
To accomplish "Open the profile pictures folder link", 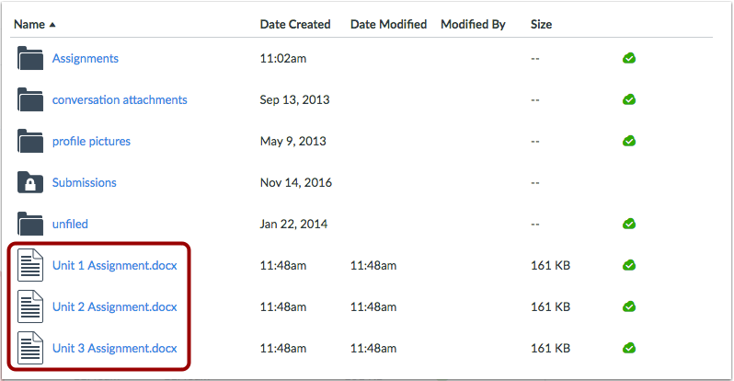I will [91, 142].
